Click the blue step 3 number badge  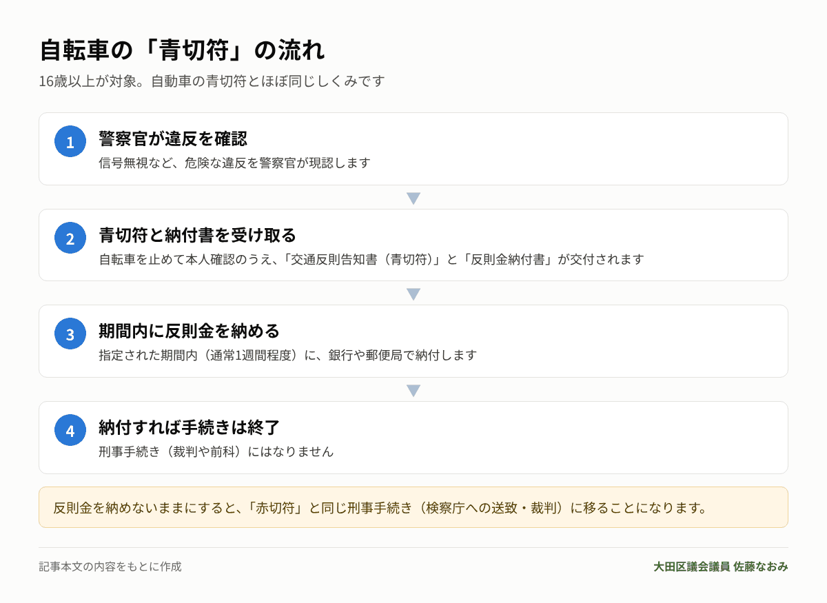(70, 334)
